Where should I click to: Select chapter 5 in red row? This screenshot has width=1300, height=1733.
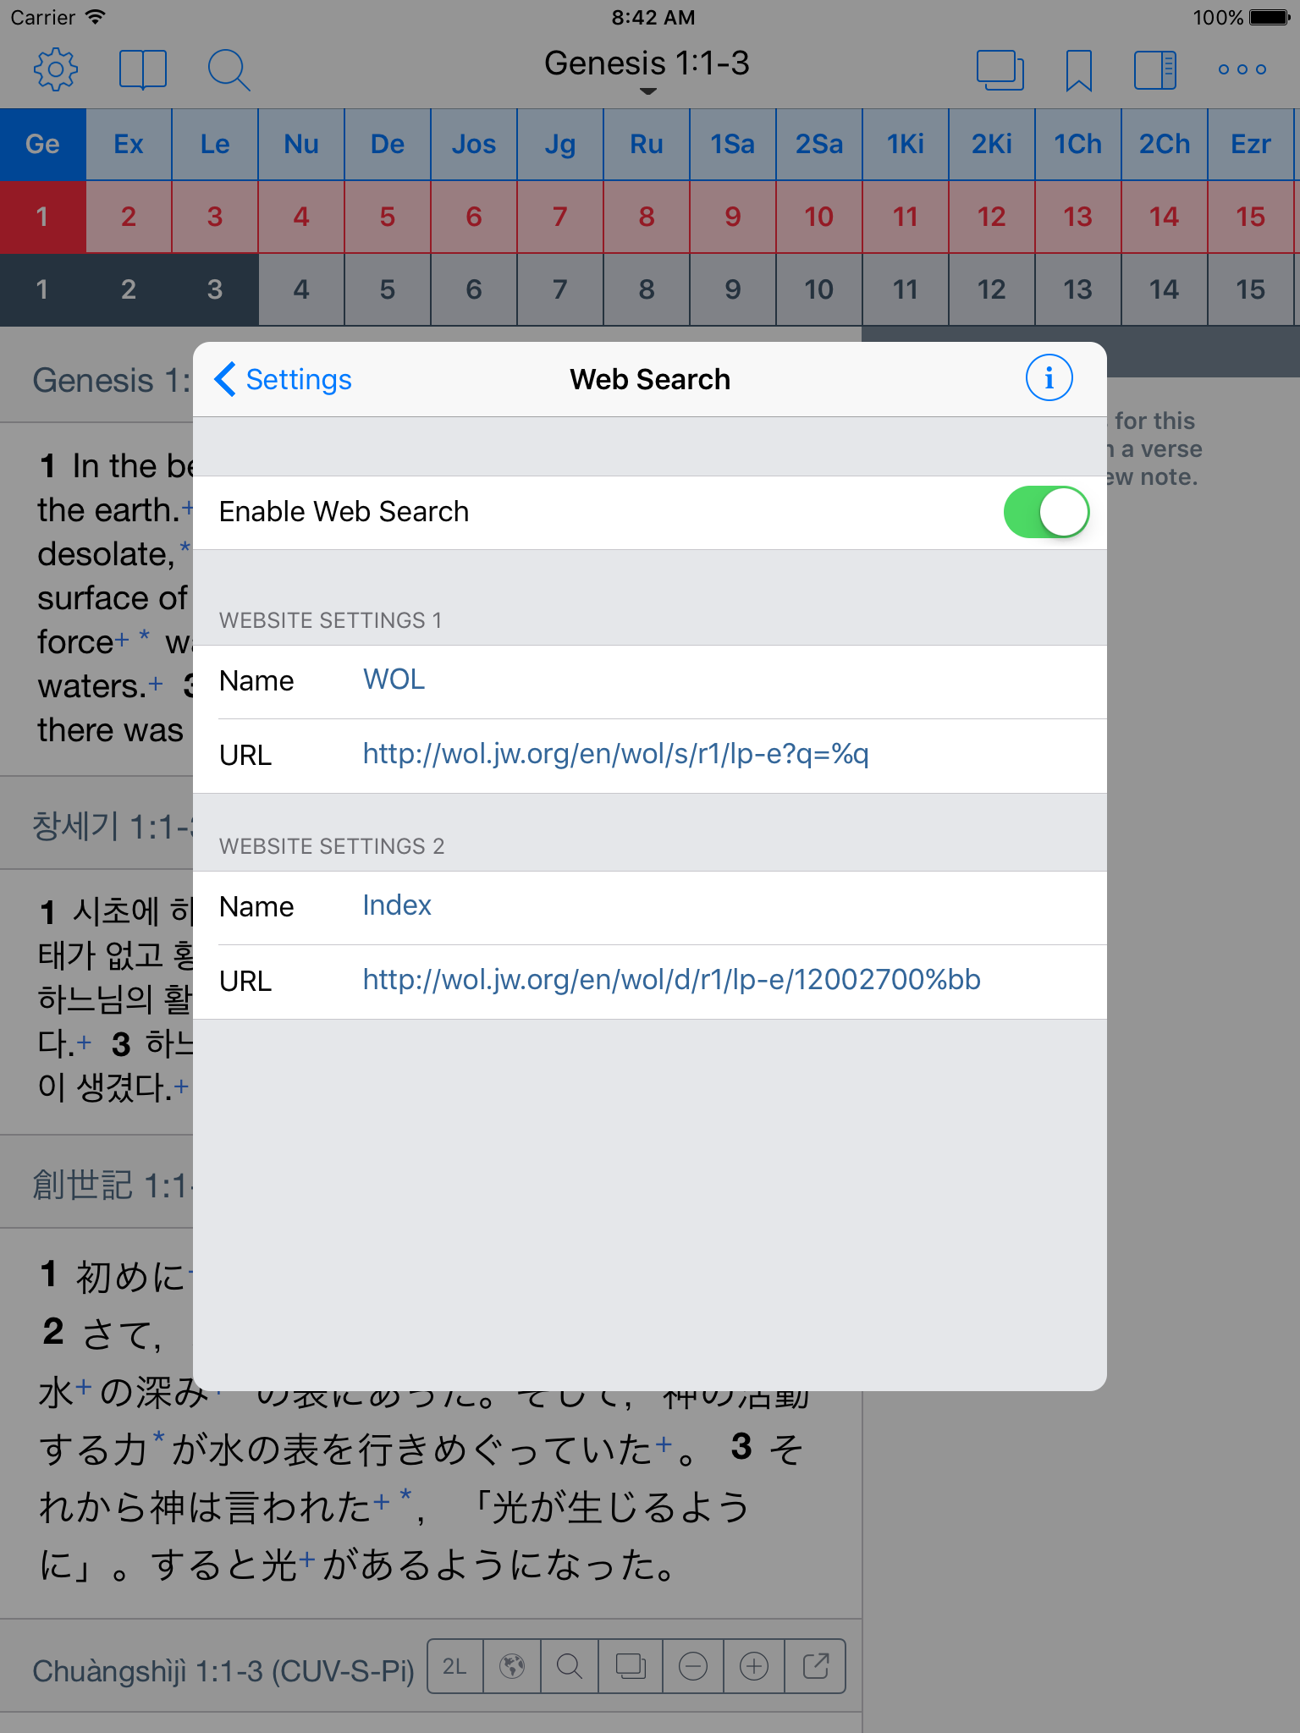[388, 217]
